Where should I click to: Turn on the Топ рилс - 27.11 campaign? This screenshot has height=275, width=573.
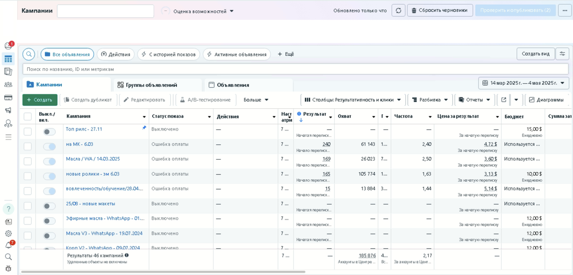[49, 132]
